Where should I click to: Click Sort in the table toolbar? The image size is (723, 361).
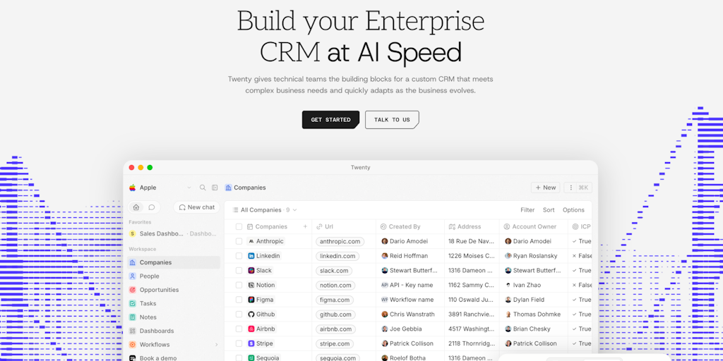[549, 210]
